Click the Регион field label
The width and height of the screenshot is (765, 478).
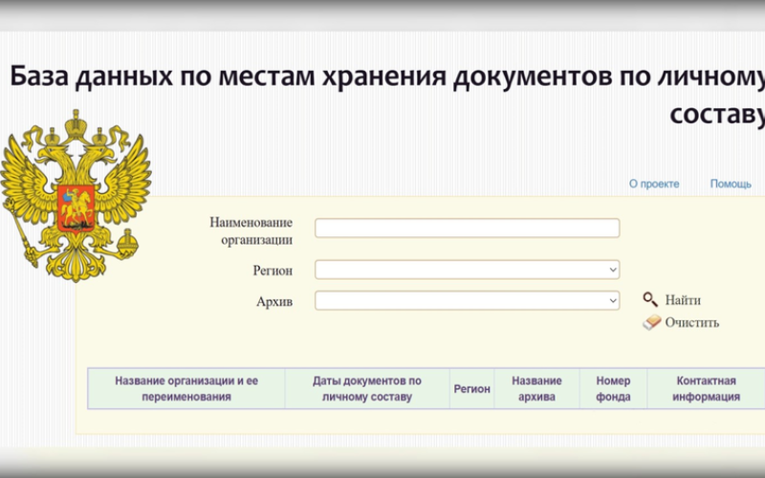[273, 271]
